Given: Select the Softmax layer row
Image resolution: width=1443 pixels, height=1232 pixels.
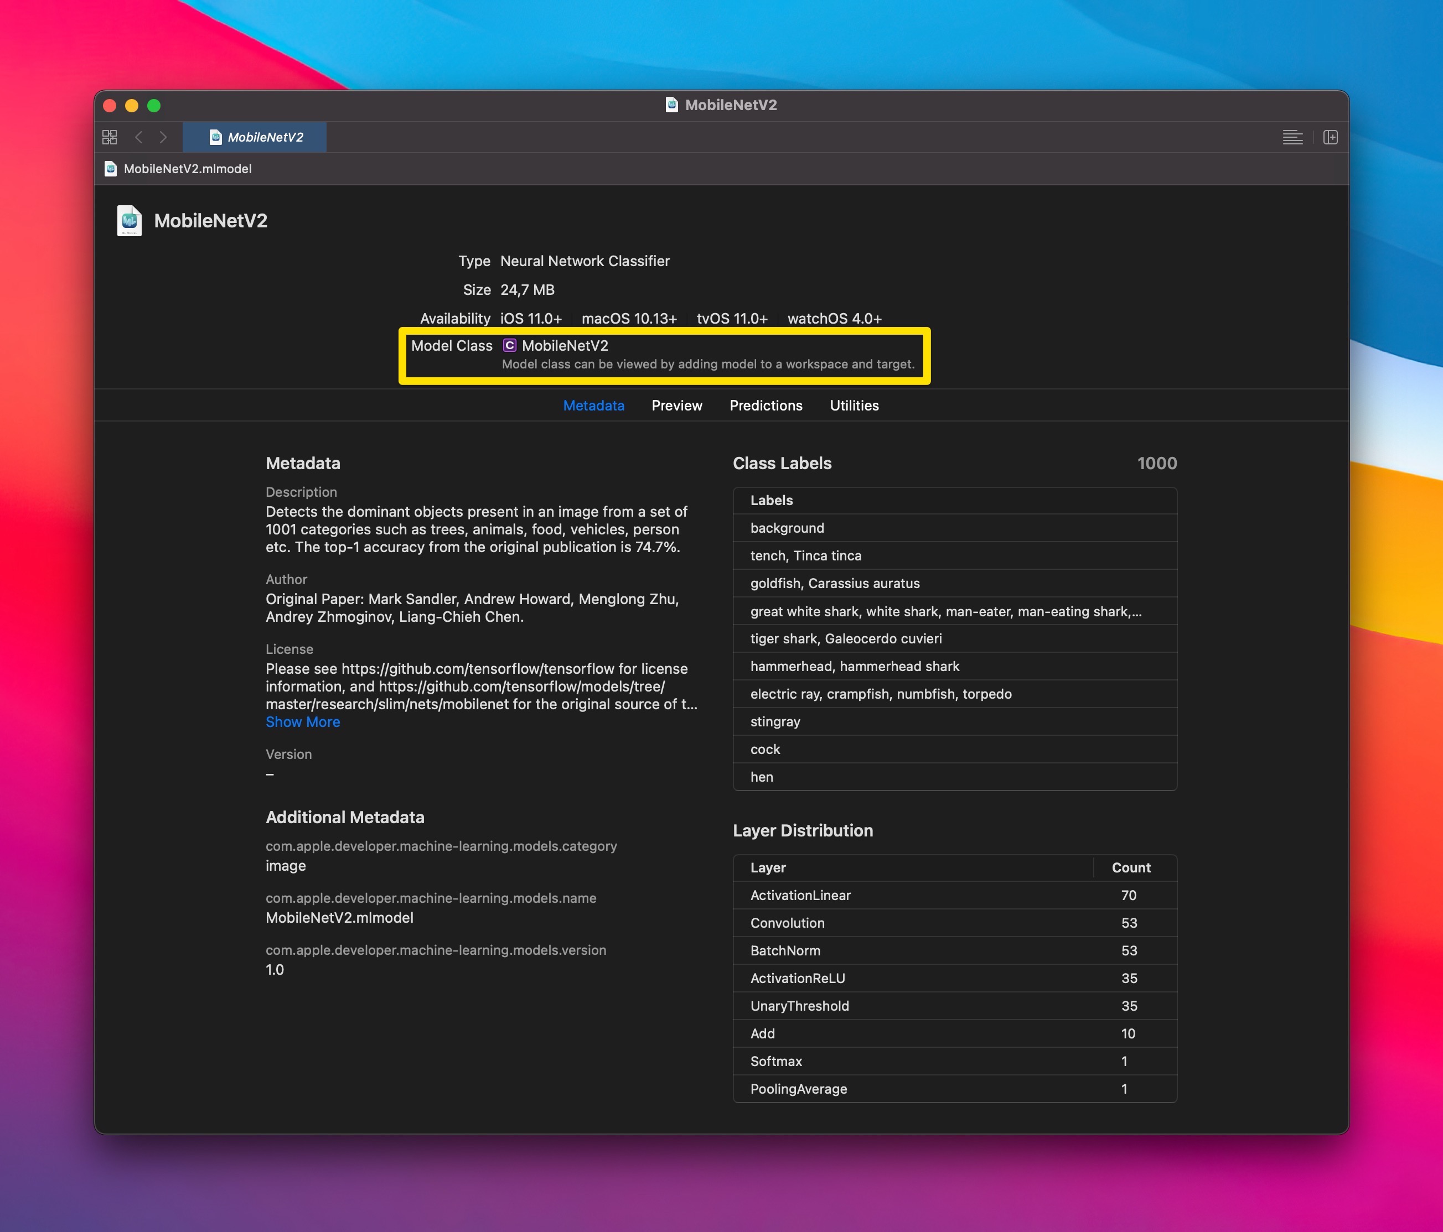Looking at the screenshot, I should click(x=955, y=1062).
